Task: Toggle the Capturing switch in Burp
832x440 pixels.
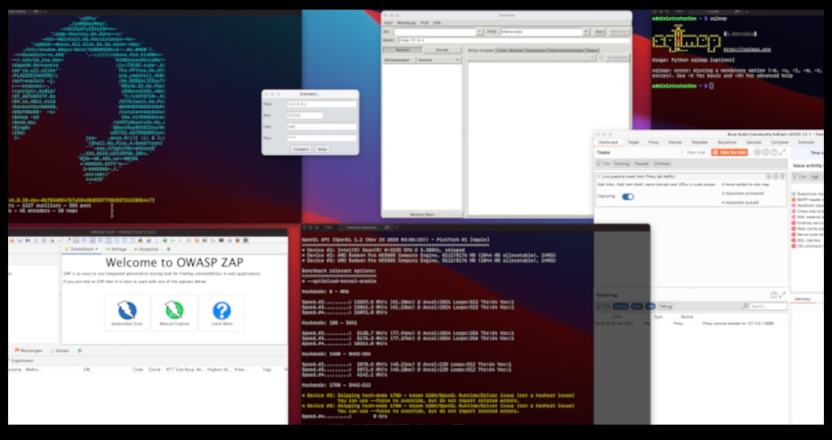Action: tap(628, 196)
